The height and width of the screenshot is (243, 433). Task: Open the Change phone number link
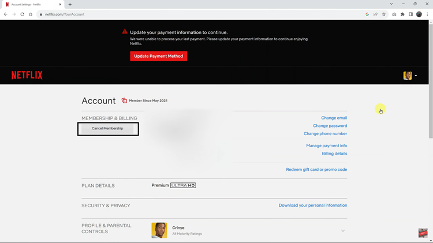tap(325, 134)
